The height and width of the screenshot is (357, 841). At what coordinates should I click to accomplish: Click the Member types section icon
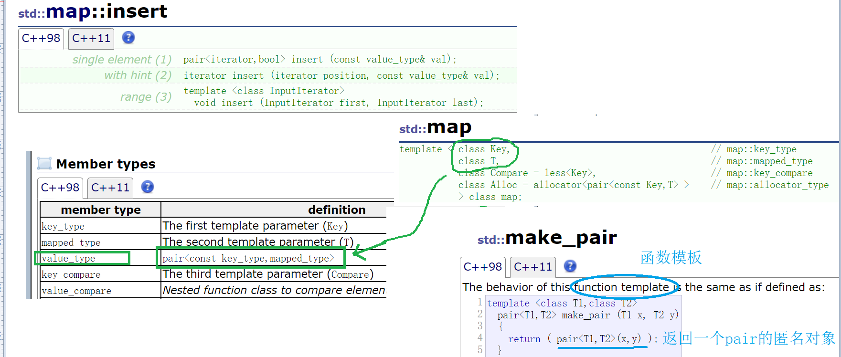click(44, 164)
